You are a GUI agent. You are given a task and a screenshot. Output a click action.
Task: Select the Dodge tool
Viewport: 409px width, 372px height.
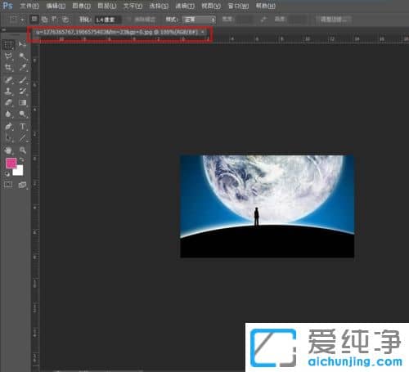(23, 114)
